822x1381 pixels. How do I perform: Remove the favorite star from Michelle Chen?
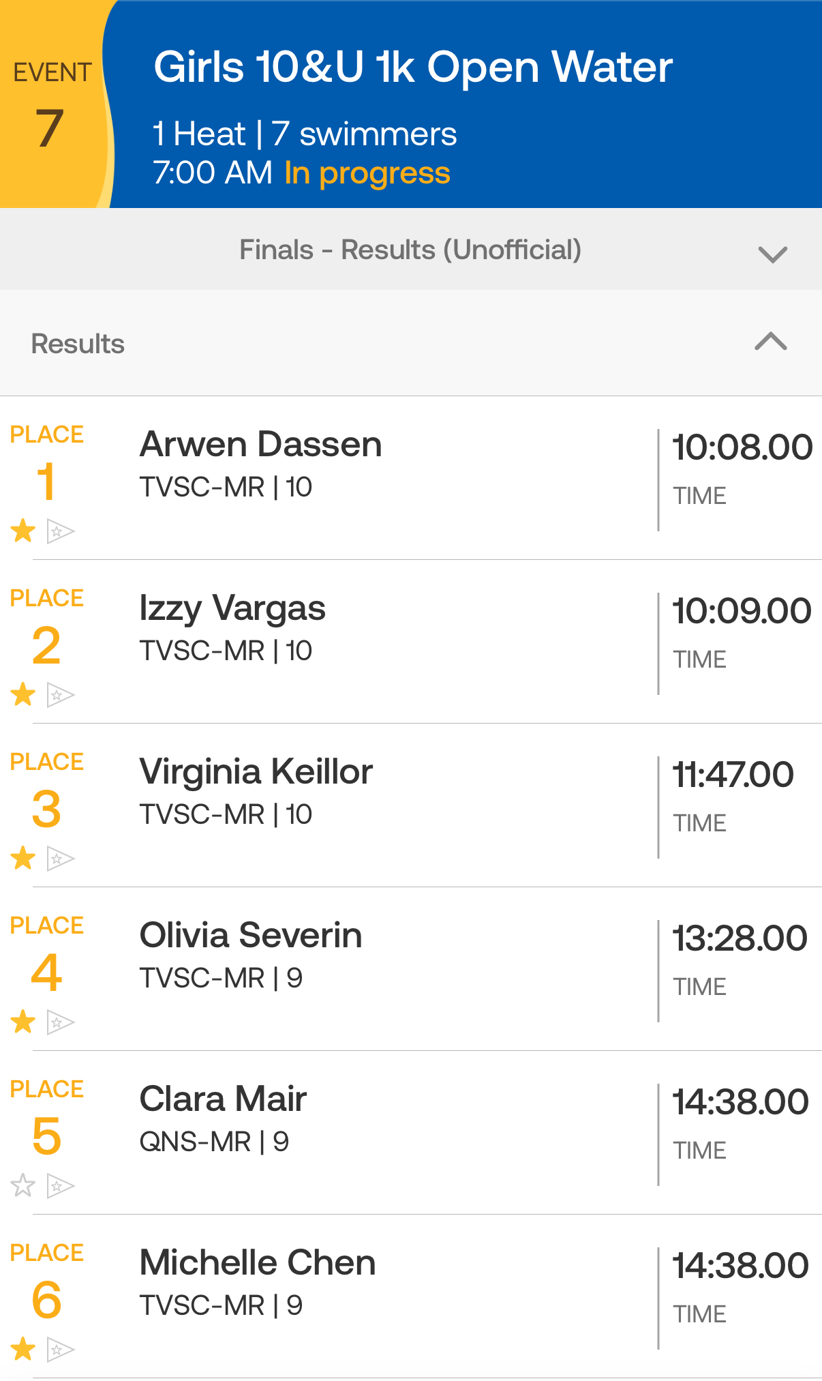pos(23,1349)
